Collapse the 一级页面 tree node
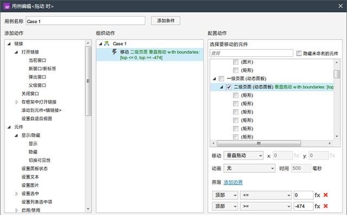Viewport: 347px width, 215px height. pos(214,79)
